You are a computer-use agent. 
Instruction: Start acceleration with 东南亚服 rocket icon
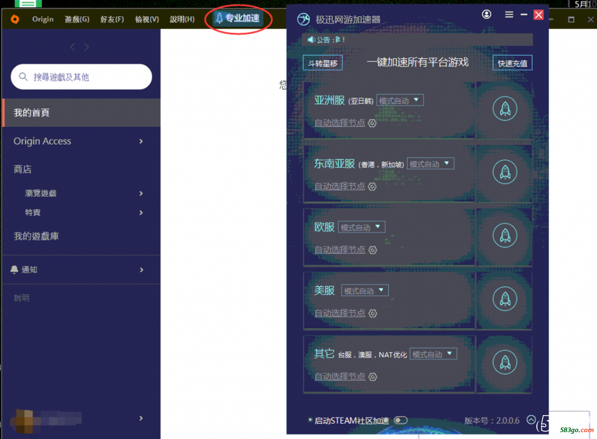[504, 172]
